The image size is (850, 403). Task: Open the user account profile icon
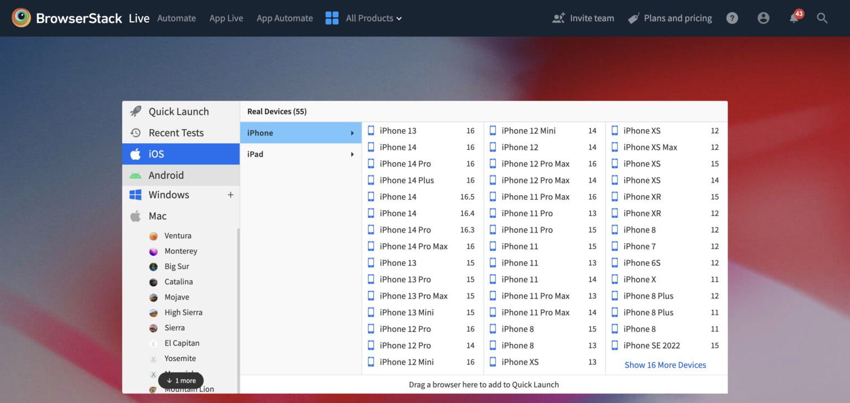tap(764, 18)
